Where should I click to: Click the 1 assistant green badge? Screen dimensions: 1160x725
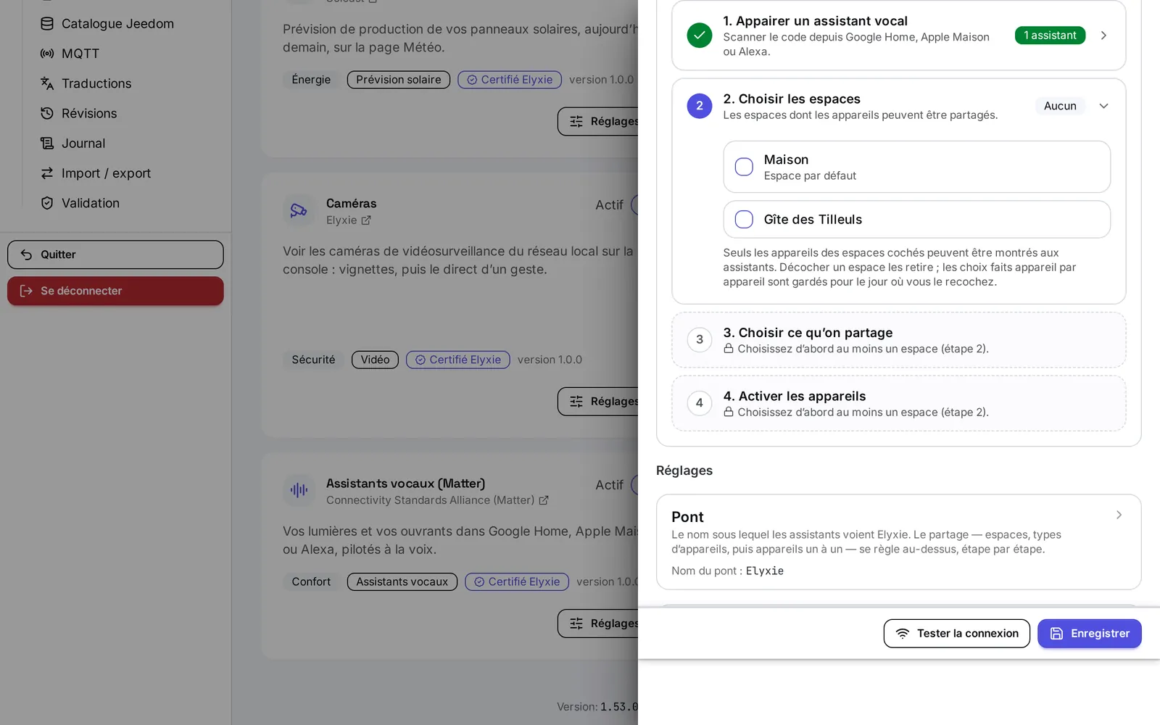[1050, 36]
